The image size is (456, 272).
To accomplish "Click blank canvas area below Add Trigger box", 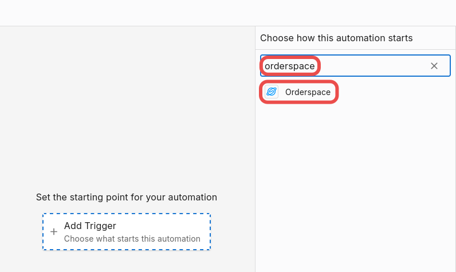I will tap(127, 262).
